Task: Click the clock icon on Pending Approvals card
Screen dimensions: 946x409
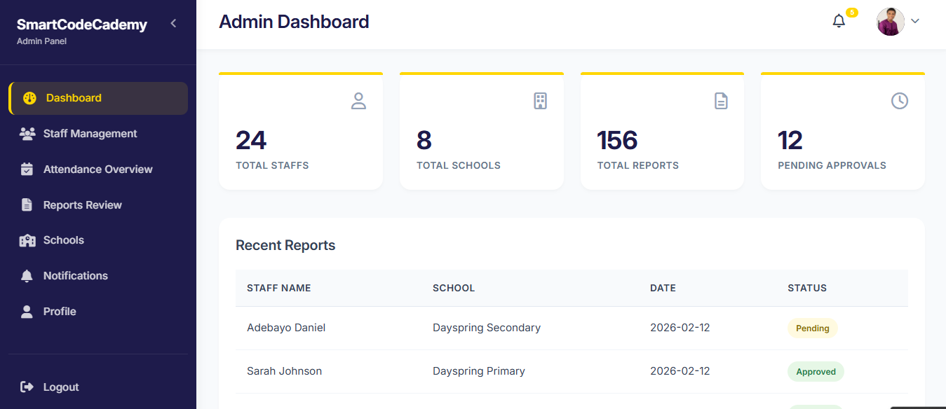Action: pos(899,101)
